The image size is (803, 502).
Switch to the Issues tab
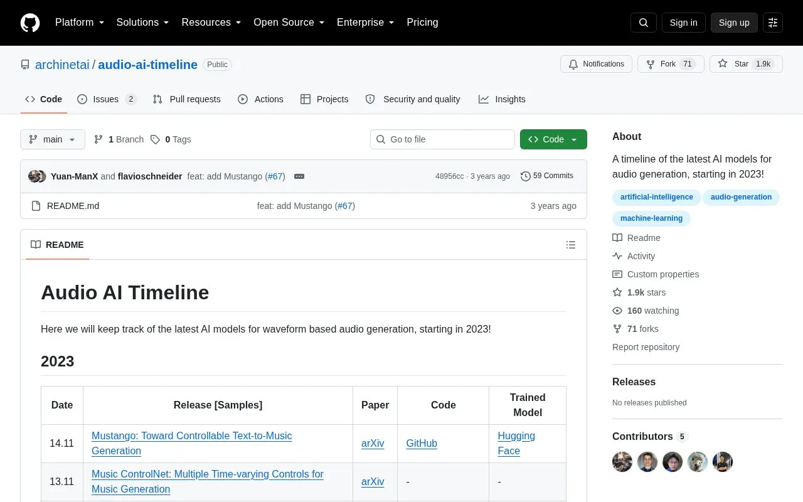(x=107, y=99)
